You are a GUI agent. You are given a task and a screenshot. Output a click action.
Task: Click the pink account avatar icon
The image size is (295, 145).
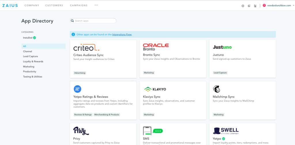264,5
